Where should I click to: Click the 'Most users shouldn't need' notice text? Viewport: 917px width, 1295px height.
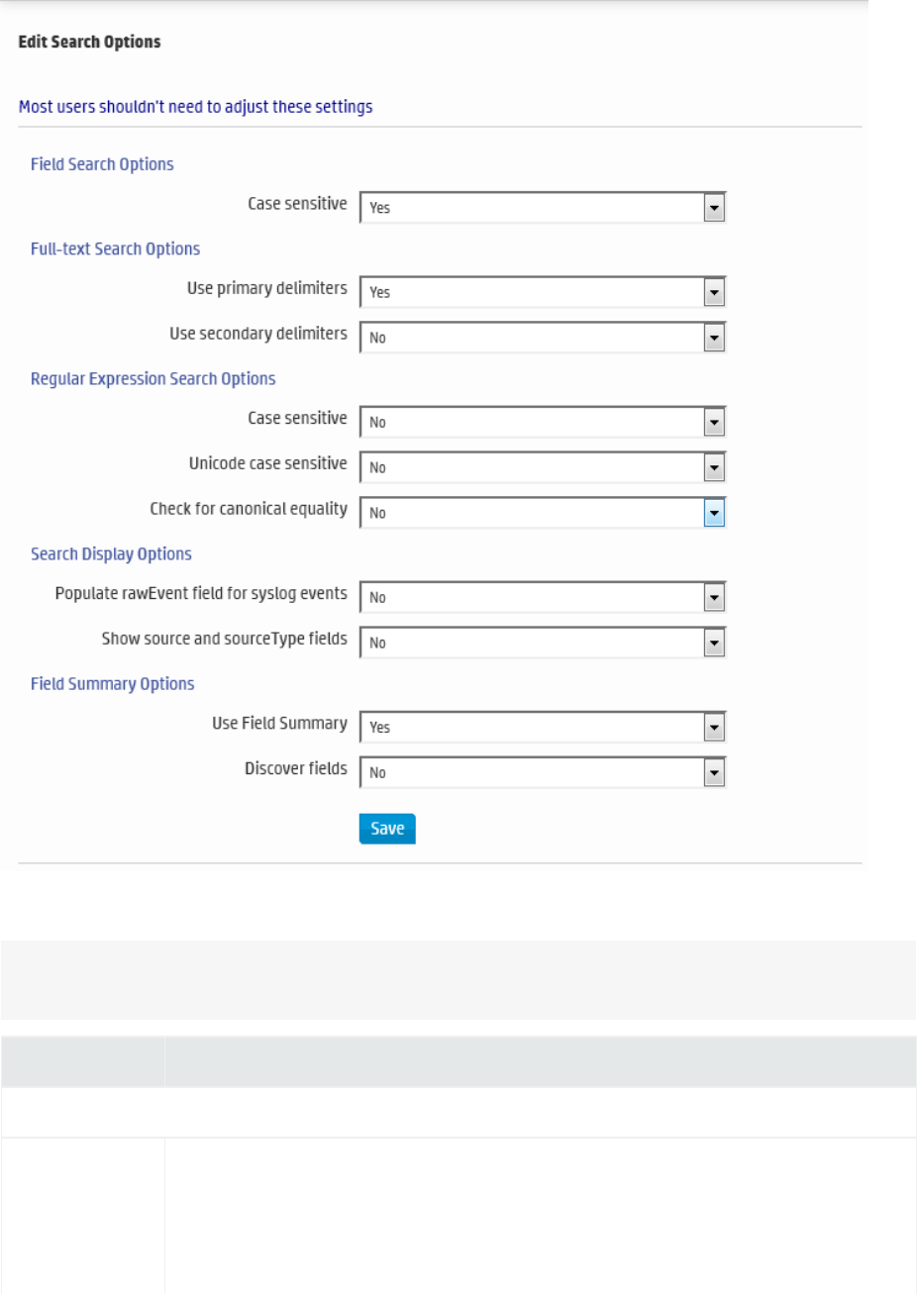pos(195,106)
